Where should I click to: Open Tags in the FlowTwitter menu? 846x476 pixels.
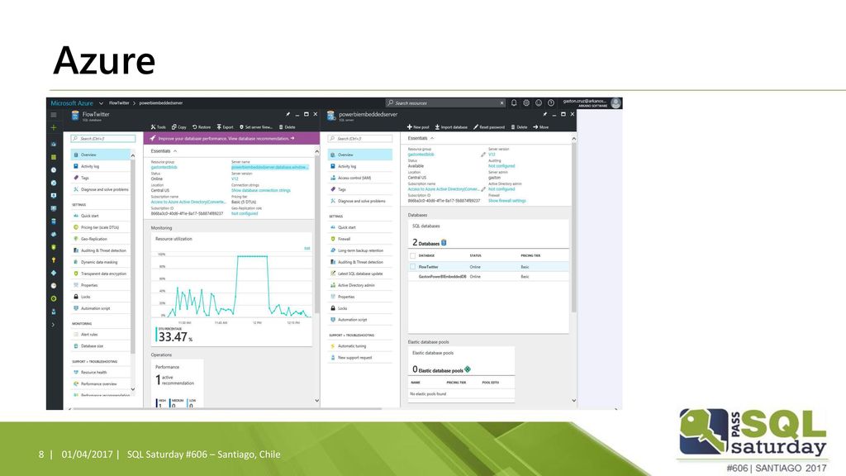tap(100, 178)
